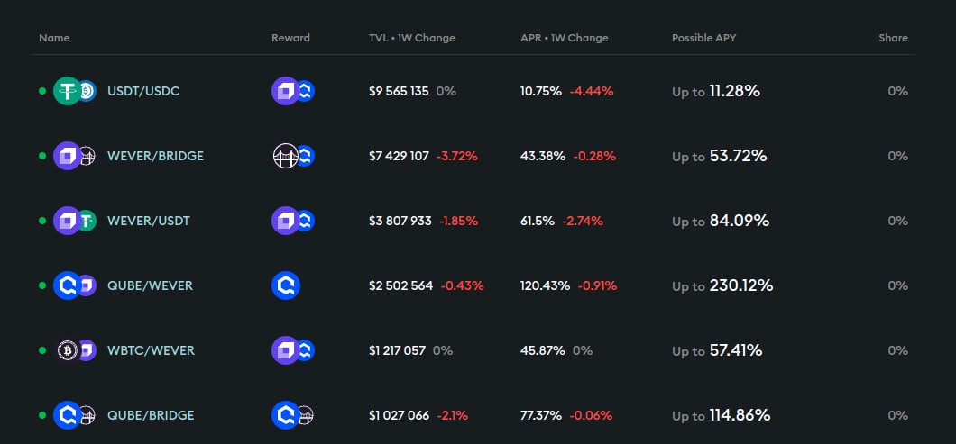This screenshot has width=956, height=444.
Task: Open the WEVER/BRIDGE pool link
Action: click(155, 156)
